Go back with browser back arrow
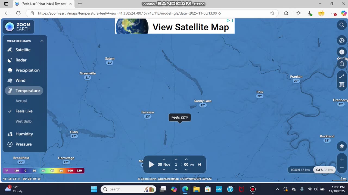The height and width of the screenshot is (195, 348). pos(7,13)
